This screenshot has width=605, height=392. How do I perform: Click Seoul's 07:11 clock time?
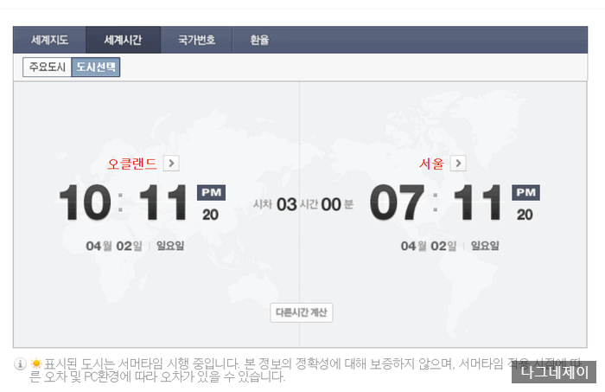click(x=436, y=202)
